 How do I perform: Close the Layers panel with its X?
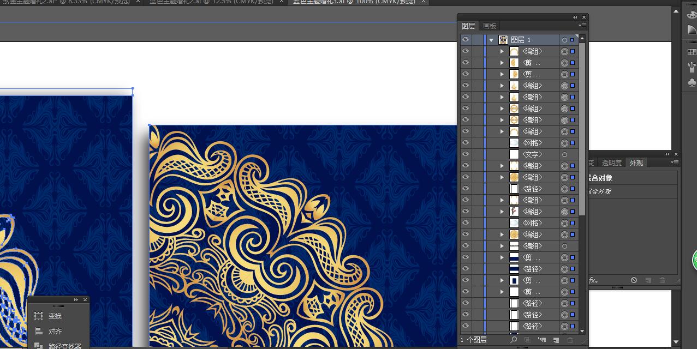(x=584, y=17)
